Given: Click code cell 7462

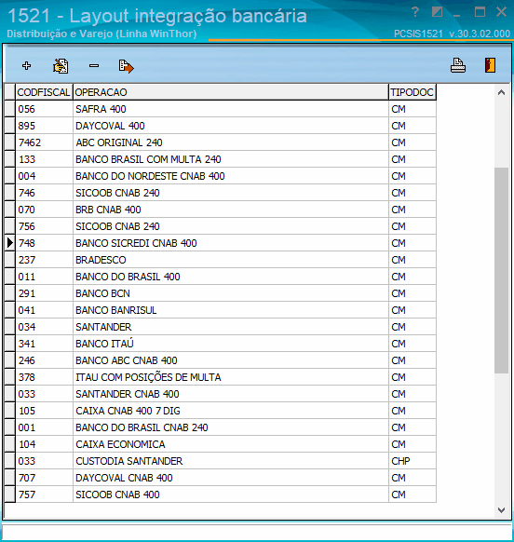Looking at the screenshot, I should (44, 142).
